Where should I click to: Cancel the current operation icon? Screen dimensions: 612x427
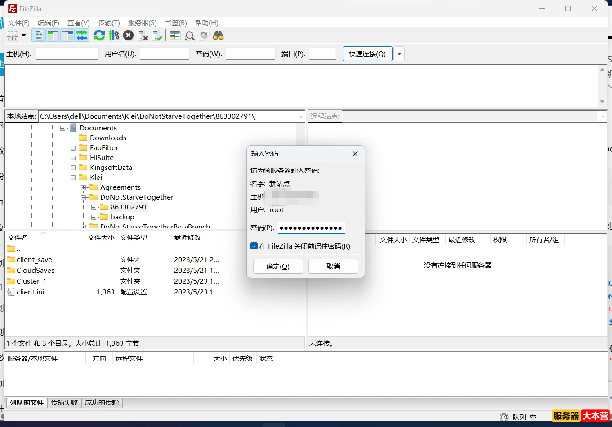pos(129,36)
